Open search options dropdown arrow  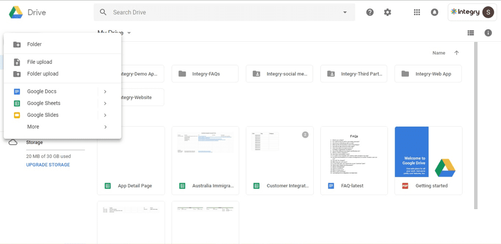coord(345,12)
